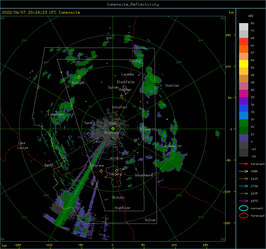Click the Lacombe city label
This screenshot has height=249, width=266.
(128, 74)
